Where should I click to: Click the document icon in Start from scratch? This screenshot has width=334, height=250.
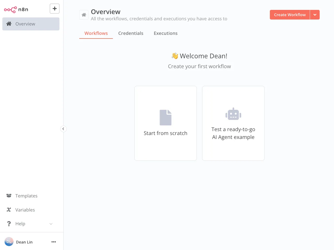click(166, 118)
